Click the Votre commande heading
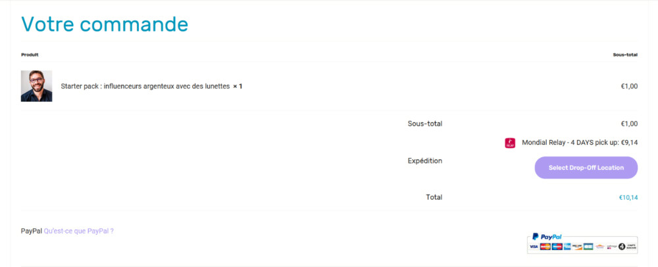This screenshot has height=267, width=658. point(105,24)
